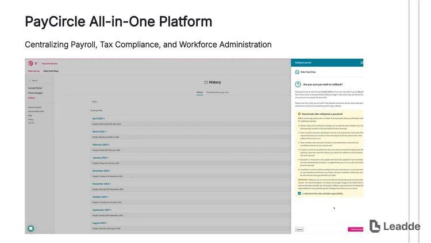Open Help and support link

34,107
